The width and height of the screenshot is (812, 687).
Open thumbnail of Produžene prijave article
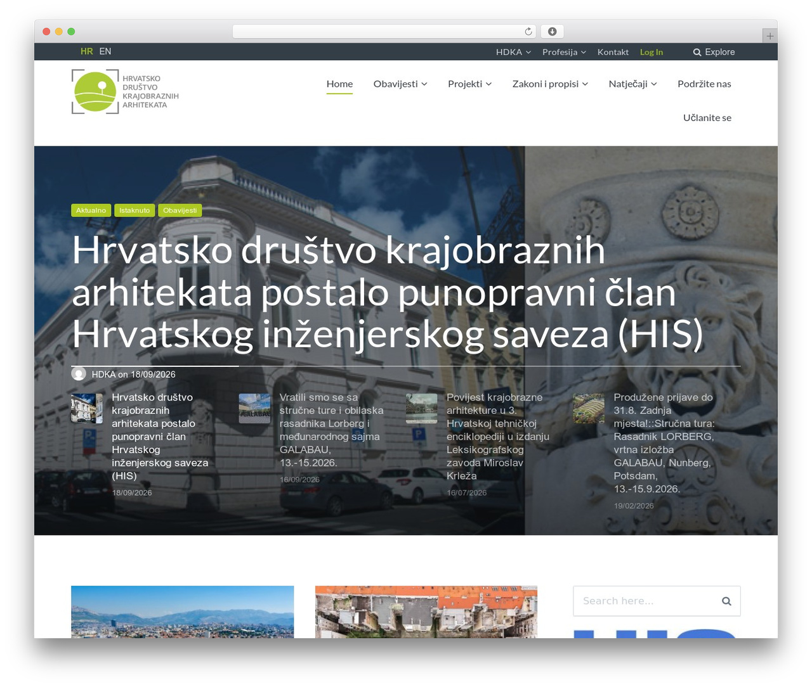pyautogui.click(x=589, y=409)
